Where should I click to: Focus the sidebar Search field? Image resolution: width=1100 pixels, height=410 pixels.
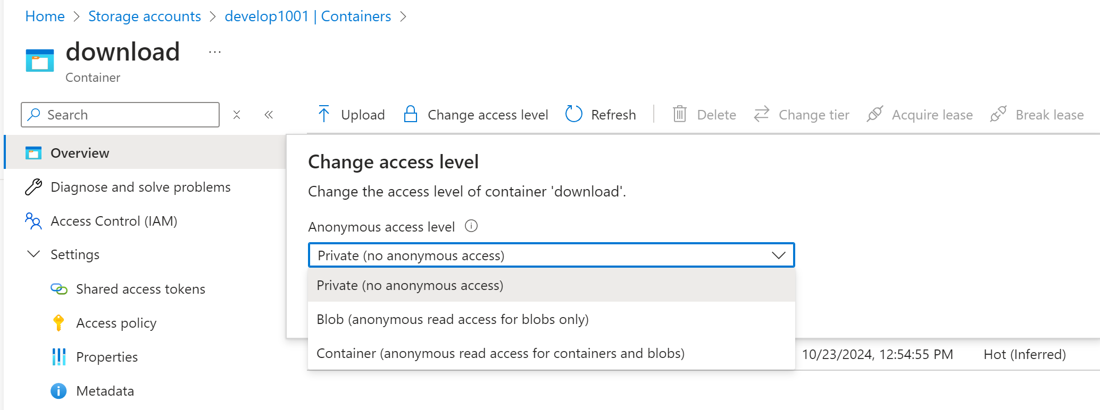tap(128, 115)
